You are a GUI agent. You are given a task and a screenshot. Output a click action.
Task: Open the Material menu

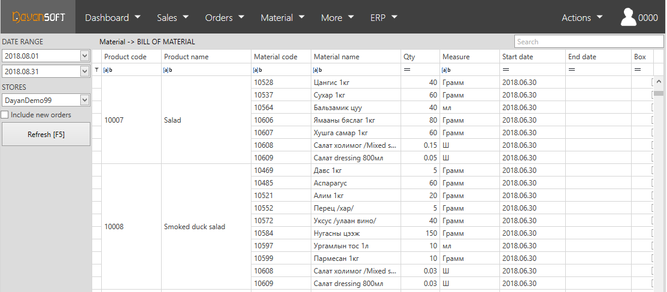click(283, 17)
